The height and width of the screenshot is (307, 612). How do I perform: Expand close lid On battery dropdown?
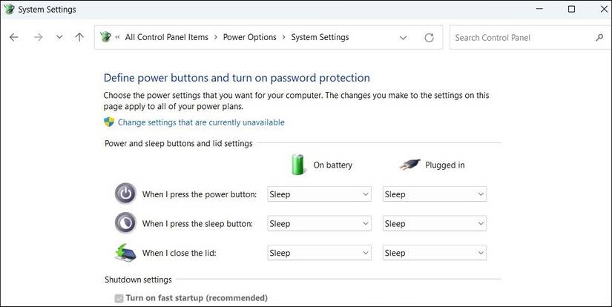[x=319, y=253]
